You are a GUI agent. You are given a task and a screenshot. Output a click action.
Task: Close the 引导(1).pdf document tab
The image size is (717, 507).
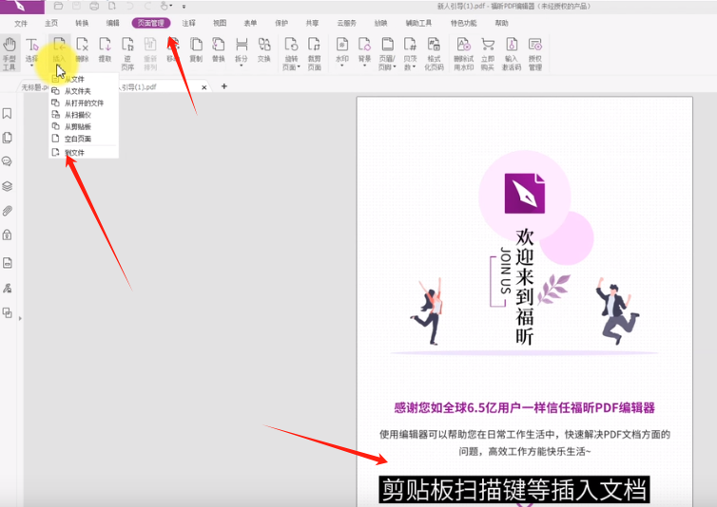204,87
